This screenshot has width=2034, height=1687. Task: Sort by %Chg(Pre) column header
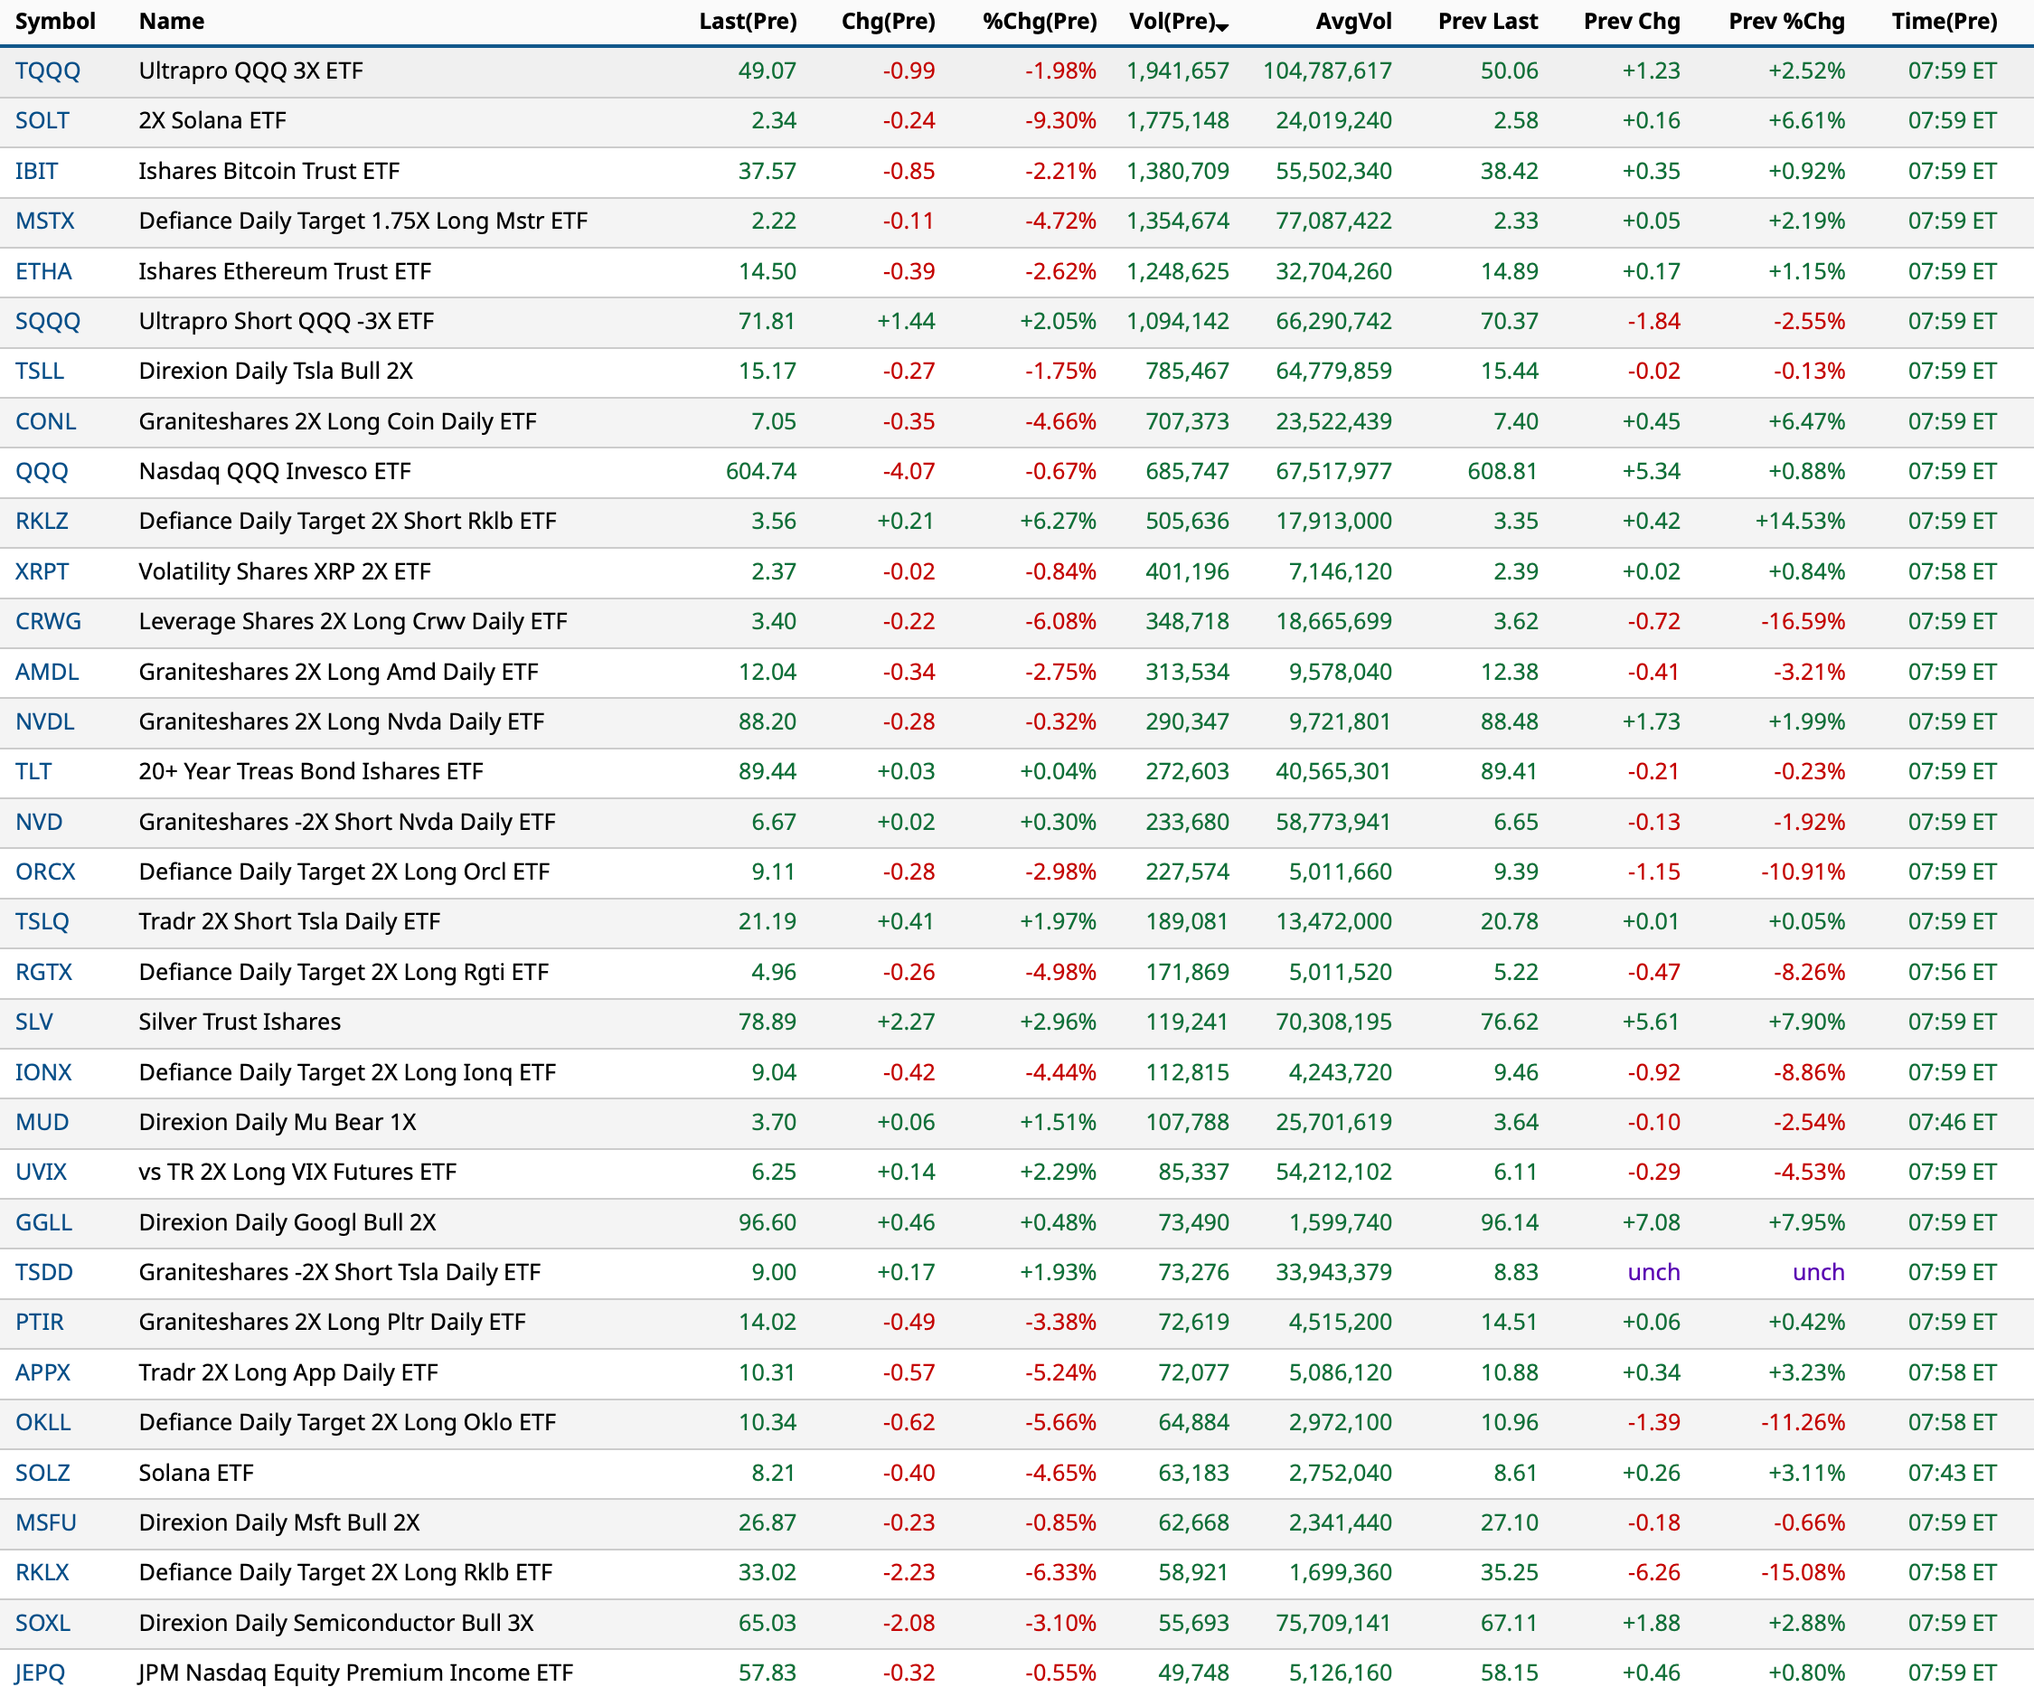tap(1039, 22)
